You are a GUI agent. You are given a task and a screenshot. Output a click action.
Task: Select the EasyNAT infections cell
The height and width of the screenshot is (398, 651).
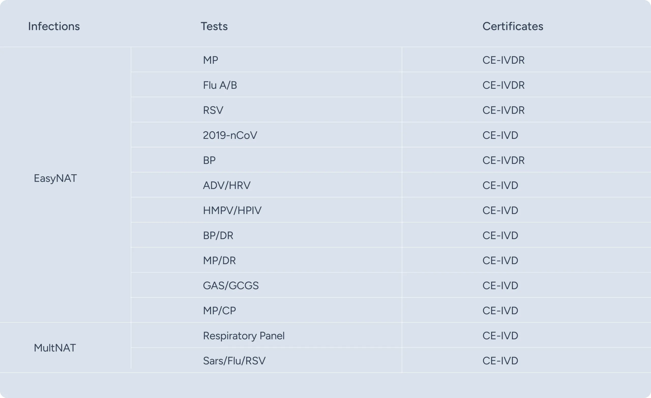(55, 178)
